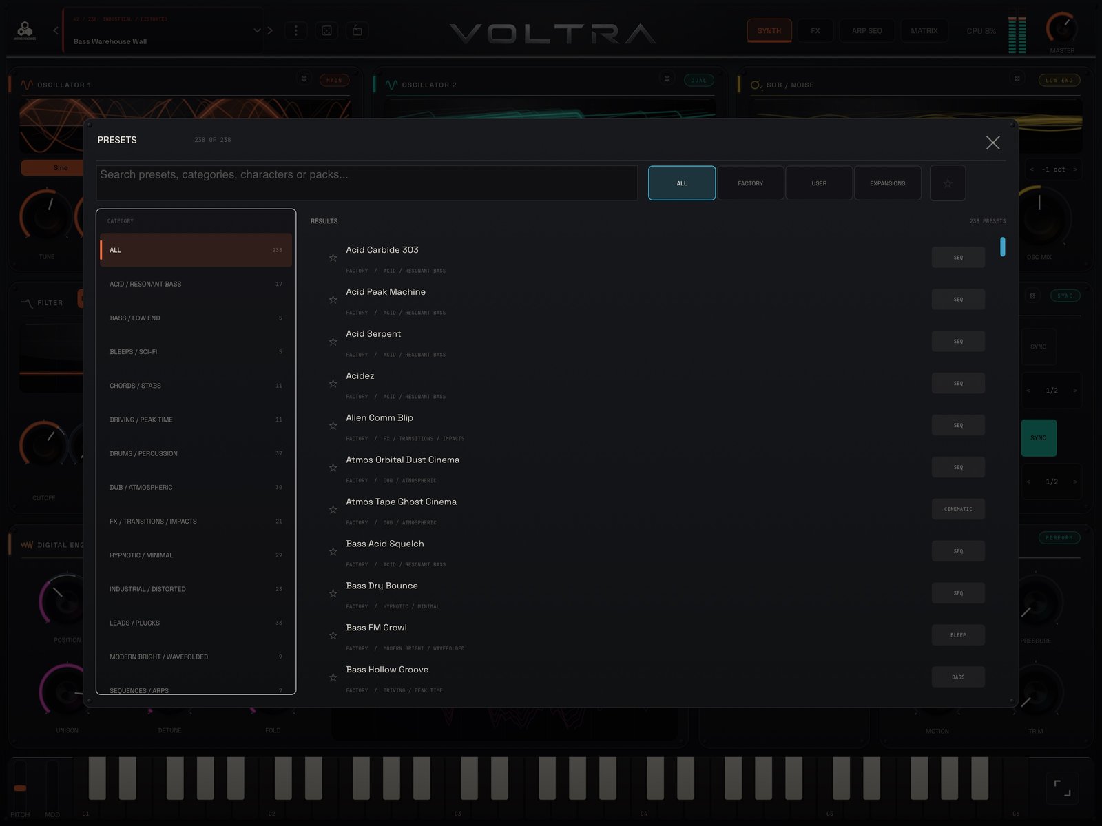Toggle the favorites-only star filter

click(x=948, y=183)
